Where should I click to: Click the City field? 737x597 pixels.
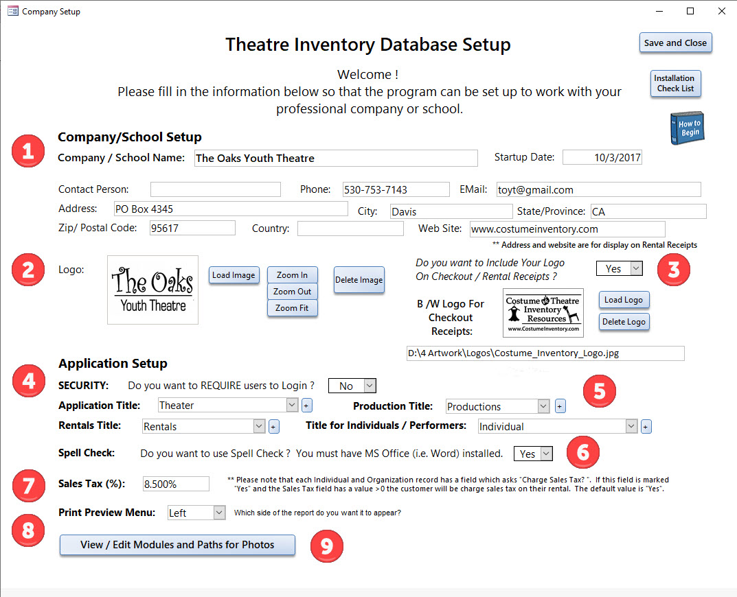coord(451,211)
